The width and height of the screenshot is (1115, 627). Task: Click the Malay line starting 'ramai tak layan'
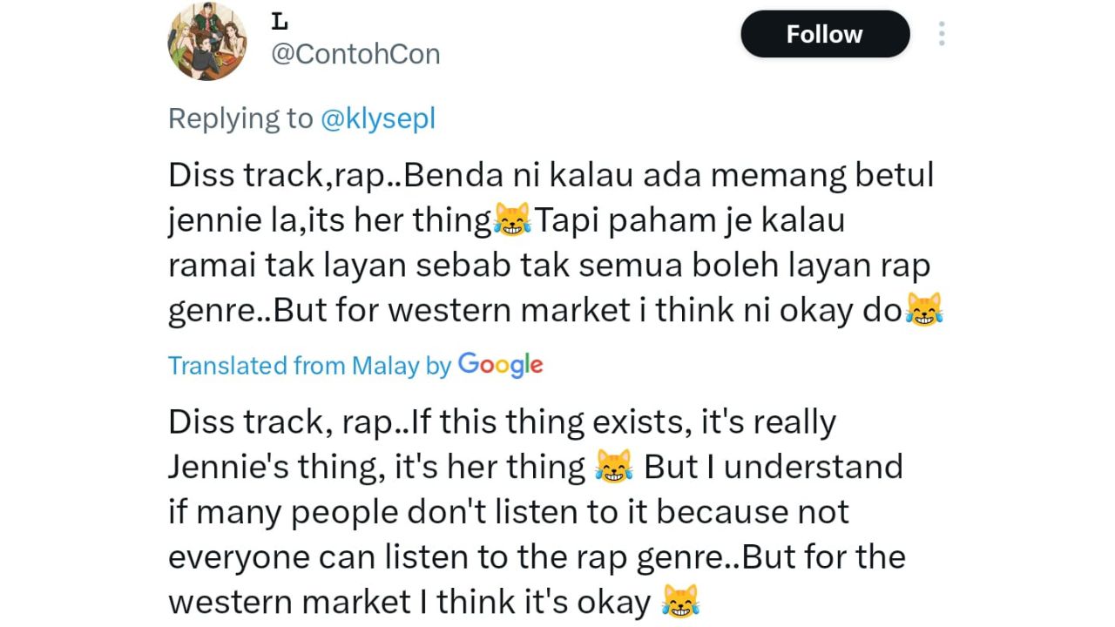(550, 266)
